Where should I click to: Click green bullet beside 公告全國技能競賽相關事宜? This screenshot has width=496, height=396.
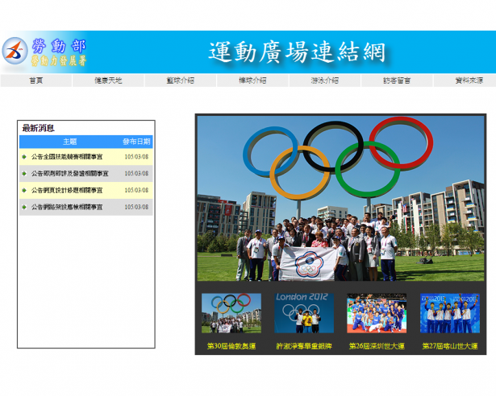coord(24,157)
